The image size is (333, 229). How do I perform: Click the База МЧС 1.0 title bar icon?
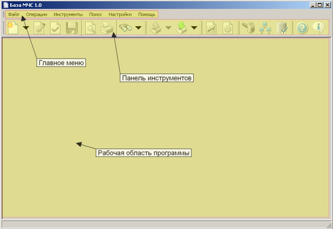[6, 5]
